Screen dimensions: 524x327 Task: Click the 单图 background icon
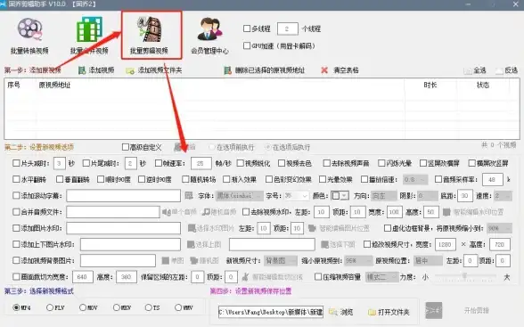tap(166, 260)
